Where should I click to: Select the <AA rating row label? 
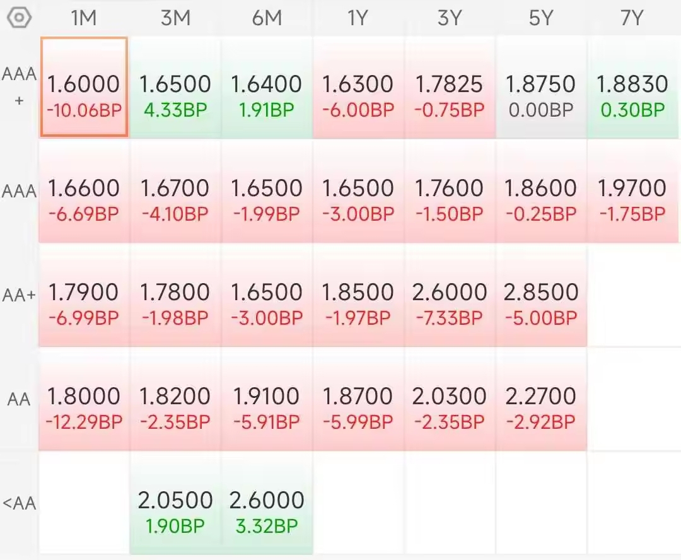coord(19,503)
